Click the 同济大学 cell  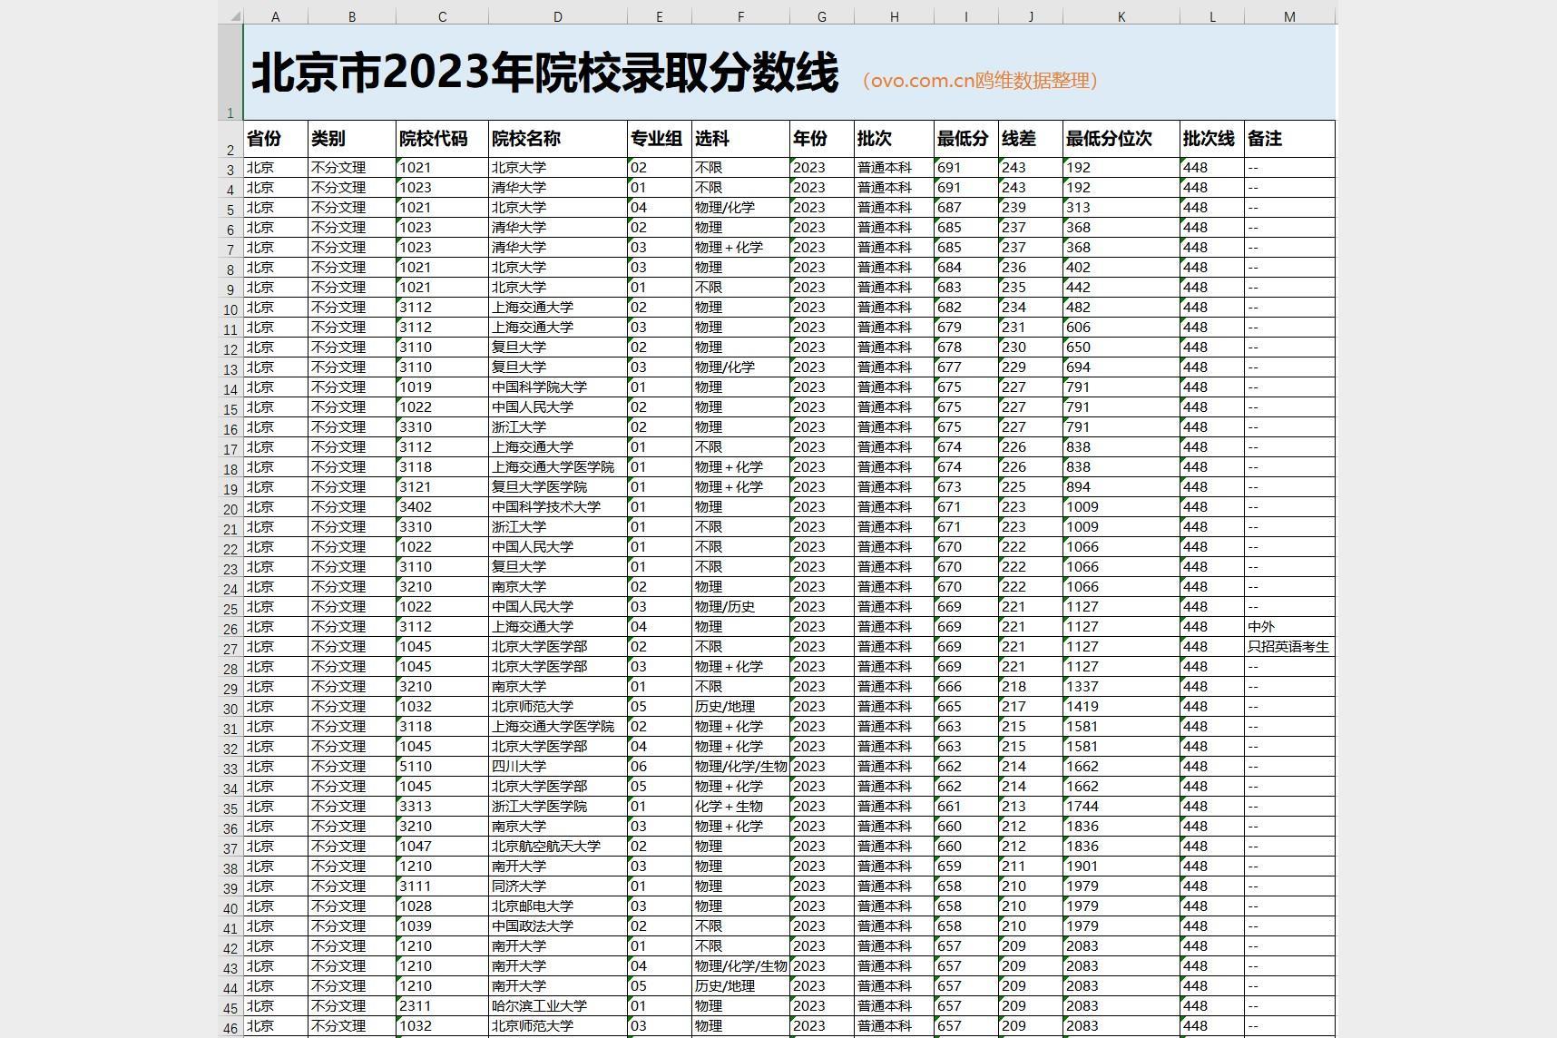point(558,886)
